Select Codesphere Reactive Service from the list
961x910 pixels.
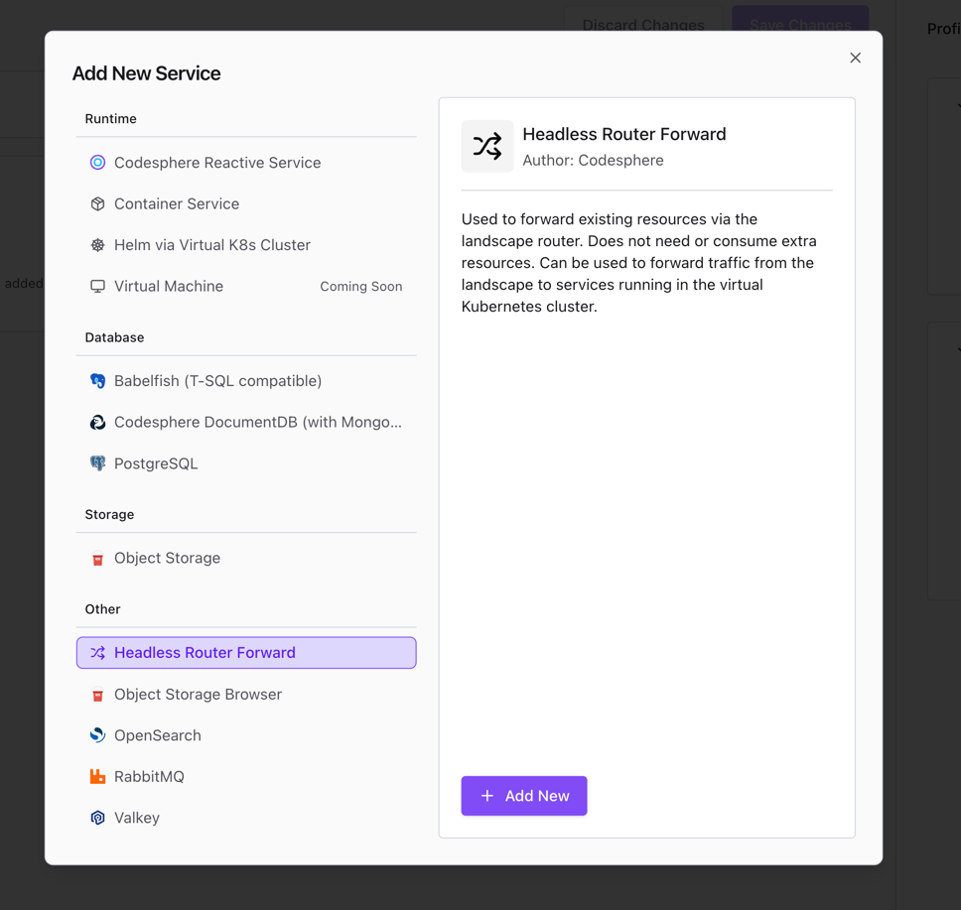click(x=246, y=163)
